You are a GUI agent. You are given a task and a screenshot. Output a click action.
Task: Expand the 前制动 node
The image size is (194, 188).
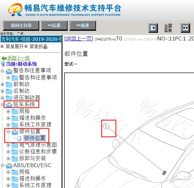point(2,84)
